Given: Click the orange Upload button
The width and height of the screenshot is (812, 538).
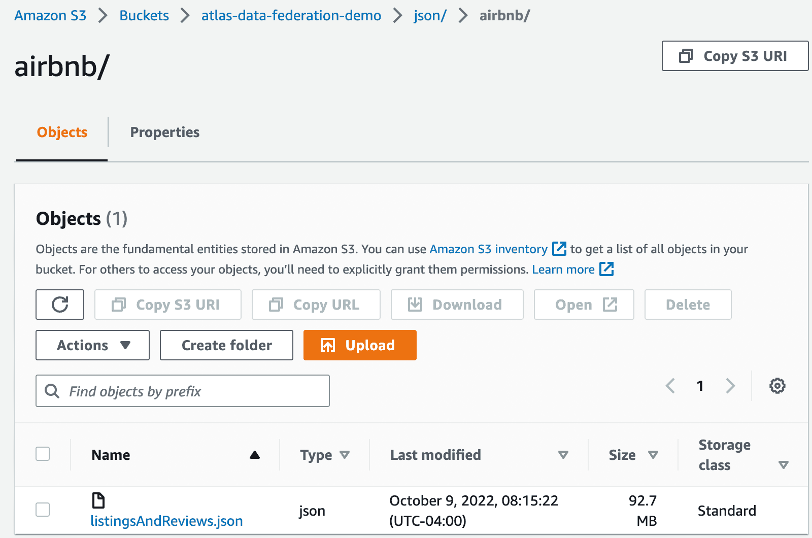Looking at the screenshot, I should click(x=360, y=345).
